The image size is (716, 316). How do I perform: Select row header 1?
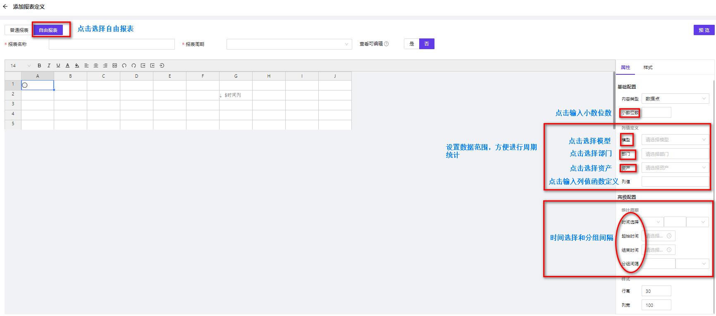point(13,85)
